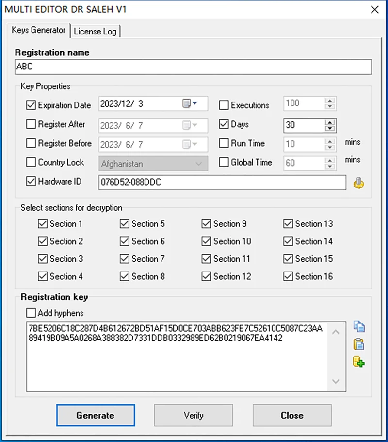The height and width of the screenshot is (442, 388).
Task: Click the Run Time spinner up arrow
Action: (x=330, y=141)
